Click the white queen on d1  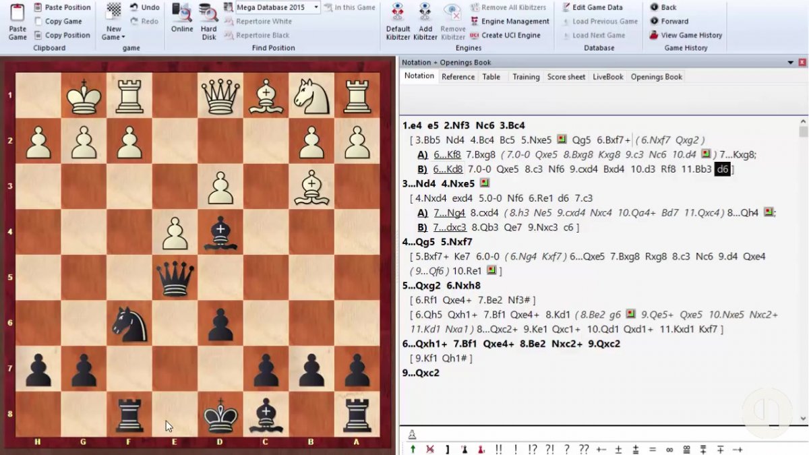point(220,95)
